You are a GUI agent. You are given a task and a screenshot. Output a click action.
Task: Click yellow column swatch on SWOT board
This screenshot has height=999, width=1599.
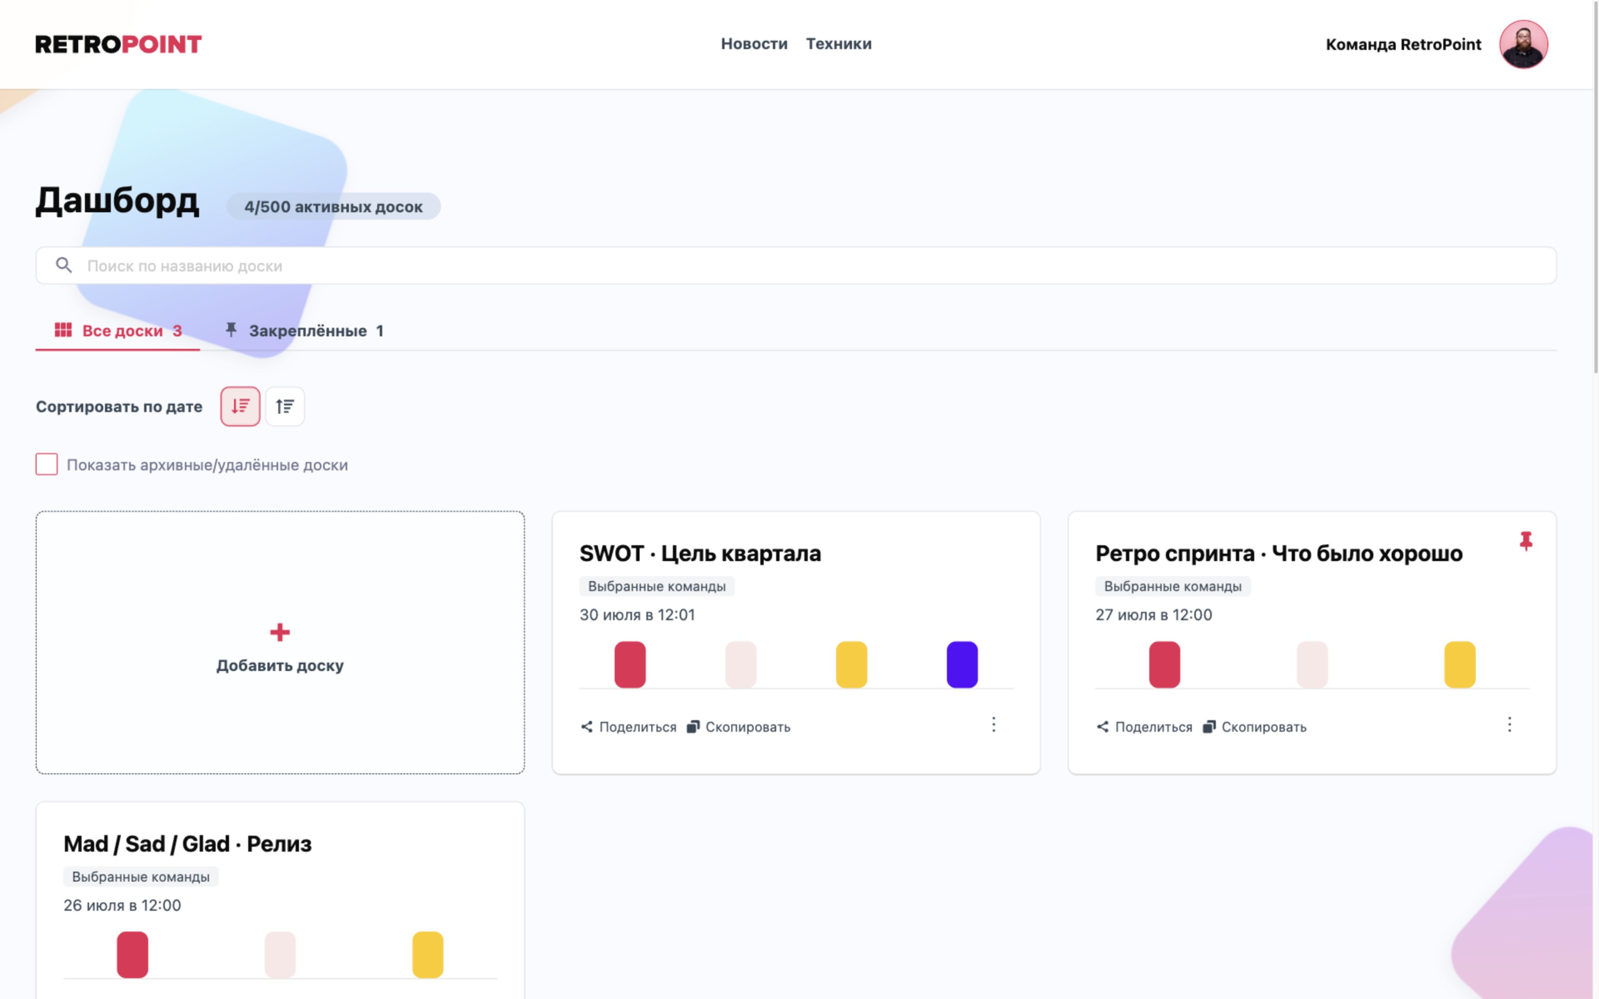click(852, 665)
